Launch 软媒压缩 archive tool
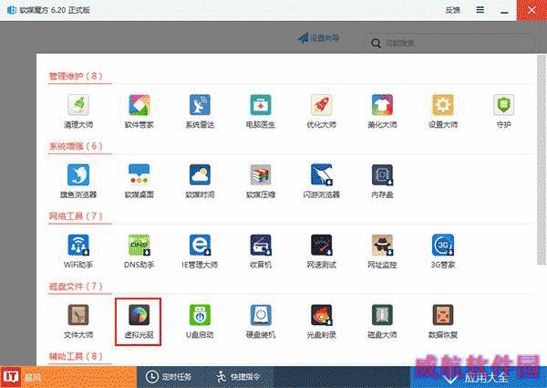The height and width of the screenshot is (388, 547). [261, 174]
